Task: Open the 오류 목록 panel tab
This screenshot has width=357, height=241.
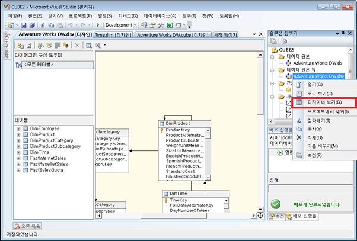Action: [x=27, y=226]
